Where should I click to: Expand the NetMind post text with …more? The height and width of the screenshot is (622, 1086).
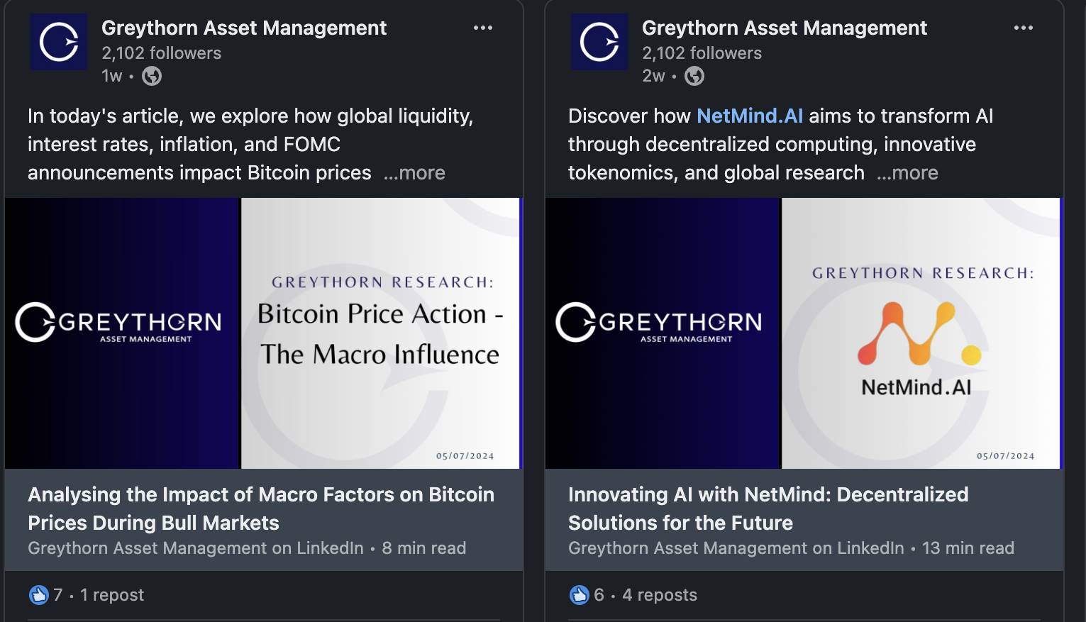907,173
